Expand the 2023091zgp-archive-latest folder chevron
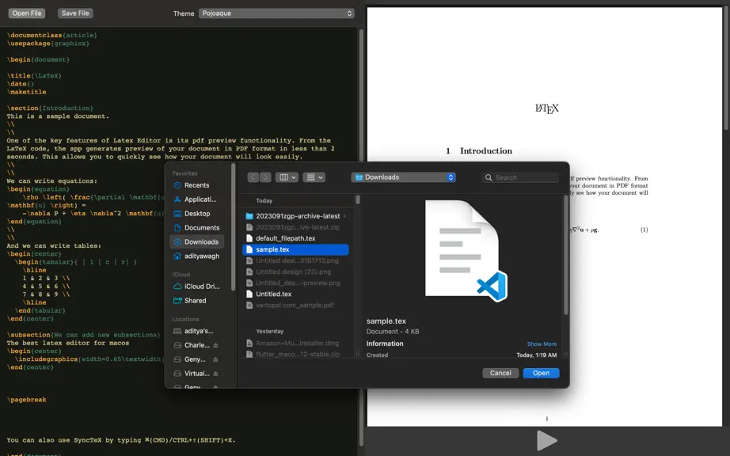The image size is (730, 456). point(344,216)
